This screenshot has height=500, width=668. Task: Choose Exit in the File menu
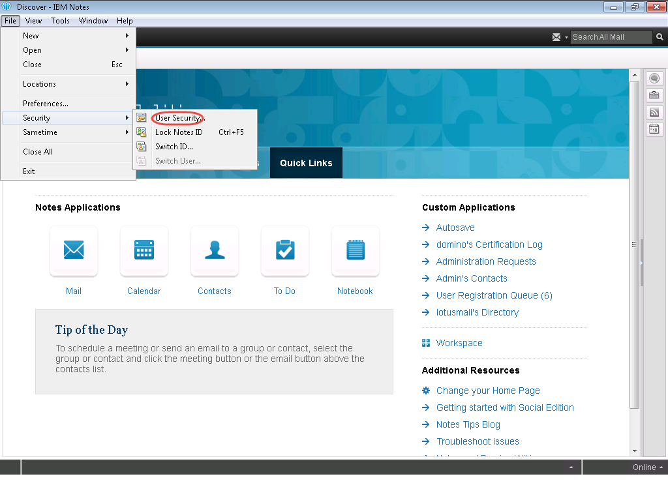68,171
